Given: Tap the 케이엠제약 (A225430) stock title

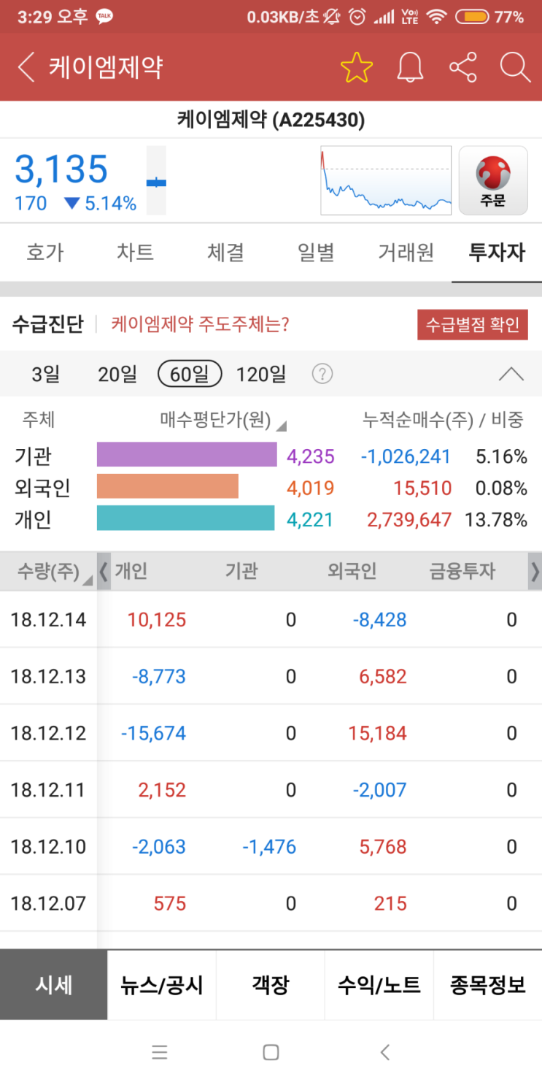Looking at the screenshot, I should pos(271,119).
